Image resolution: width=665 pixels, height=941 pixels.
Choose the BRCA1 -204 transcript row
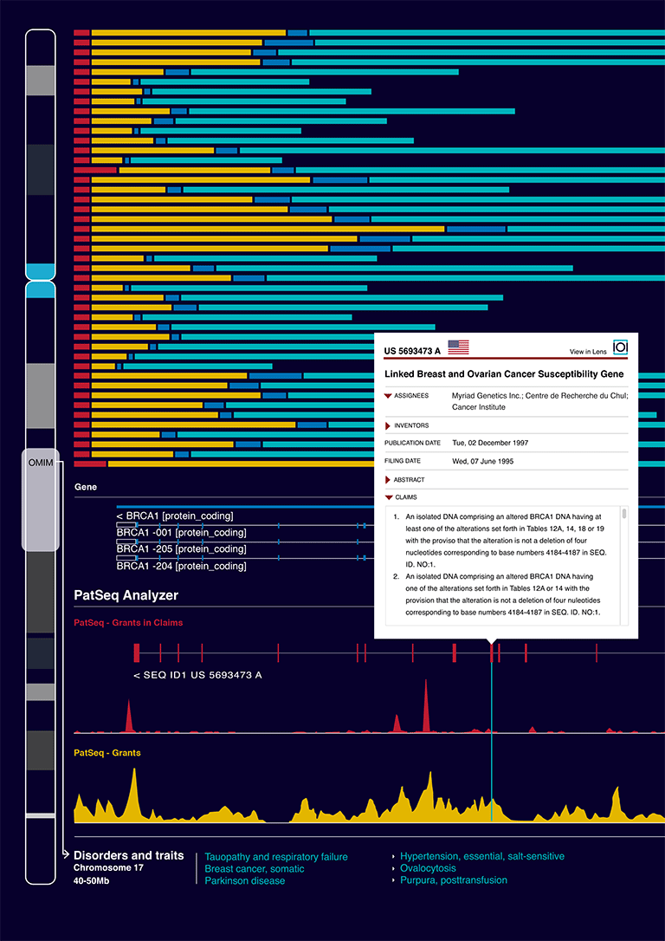pos(180,566)
